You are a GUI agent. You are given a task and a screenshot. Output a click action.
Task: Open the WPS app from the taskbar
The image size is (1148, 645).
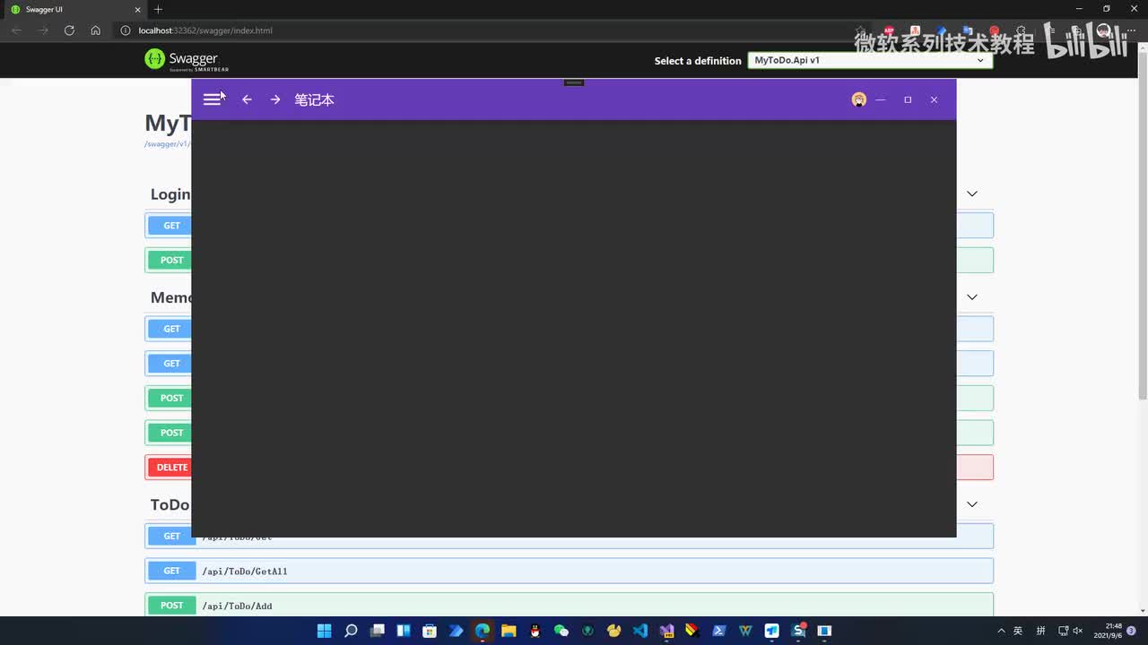[745, 631]
